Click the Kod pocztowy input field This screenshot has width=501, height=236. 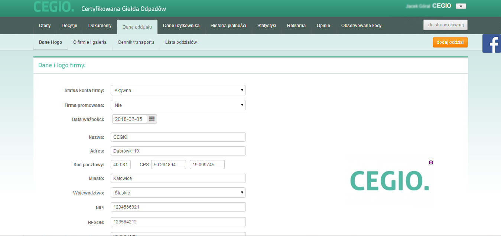pyautogui.click(x=121, y=165)
